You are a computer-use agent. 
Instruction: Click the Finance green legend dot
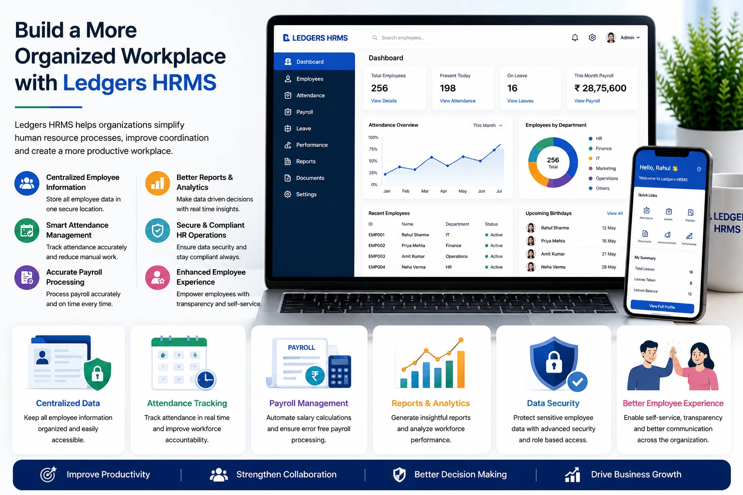pos(591,148)
